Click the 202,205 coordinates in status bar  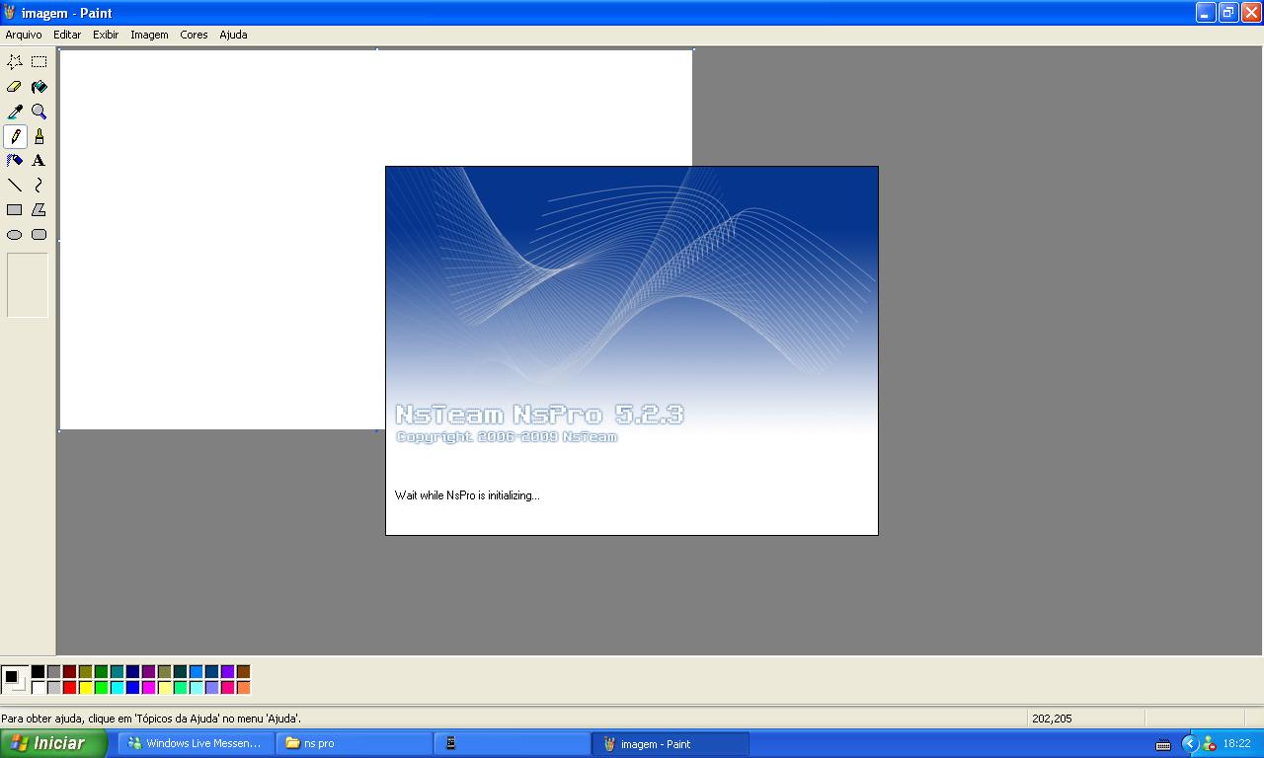point(1052,719)
